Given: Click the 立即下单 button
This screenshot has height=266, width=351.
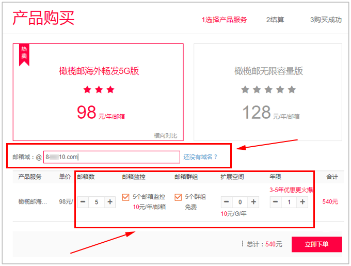Looking at the screenshot, I should [x=316, y=244].
